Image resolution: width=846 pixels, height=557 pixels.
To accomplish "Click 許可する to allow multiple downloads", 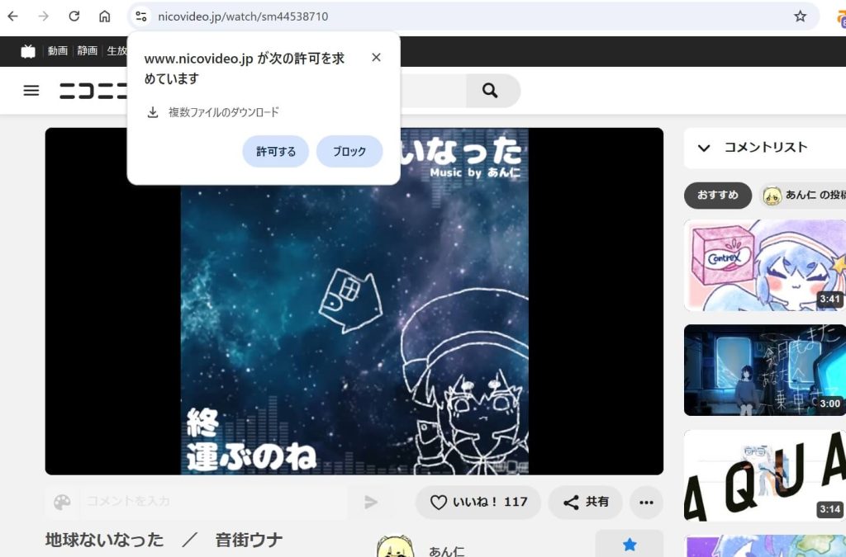I will 276,151.
